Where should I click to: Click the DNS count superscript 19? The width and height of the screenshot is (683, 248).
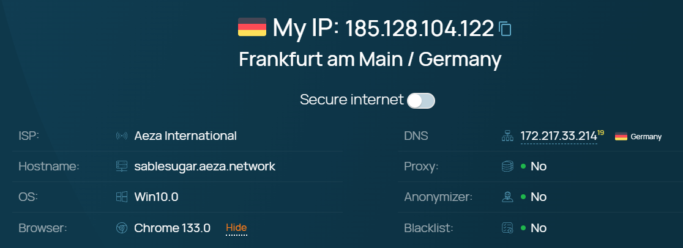(x=601, y=133)
